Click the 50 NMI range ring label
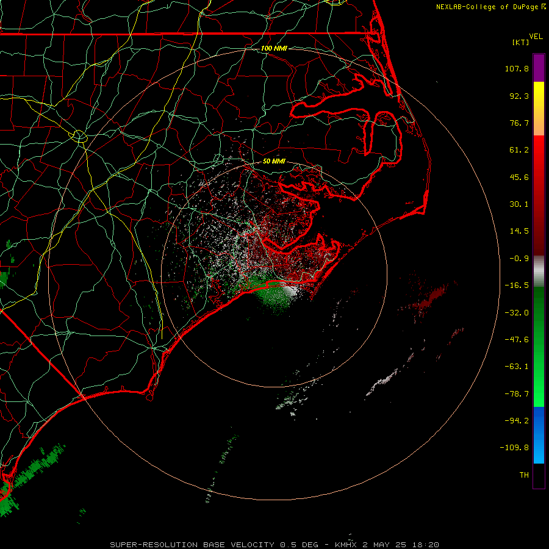 coord(274,162)
